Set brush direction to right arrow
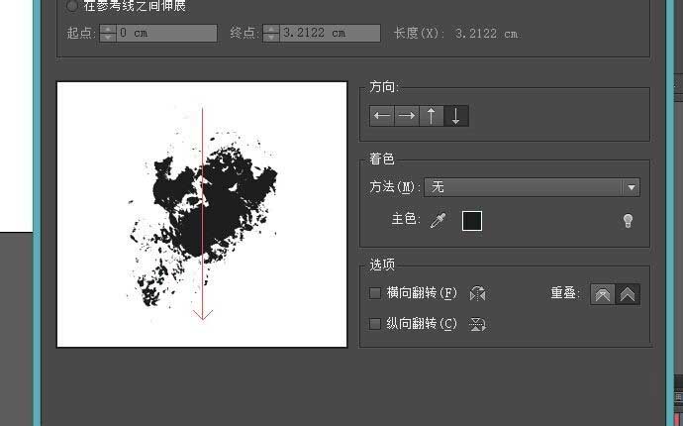The width and height of the screenshot is (683, 426). 407,116
